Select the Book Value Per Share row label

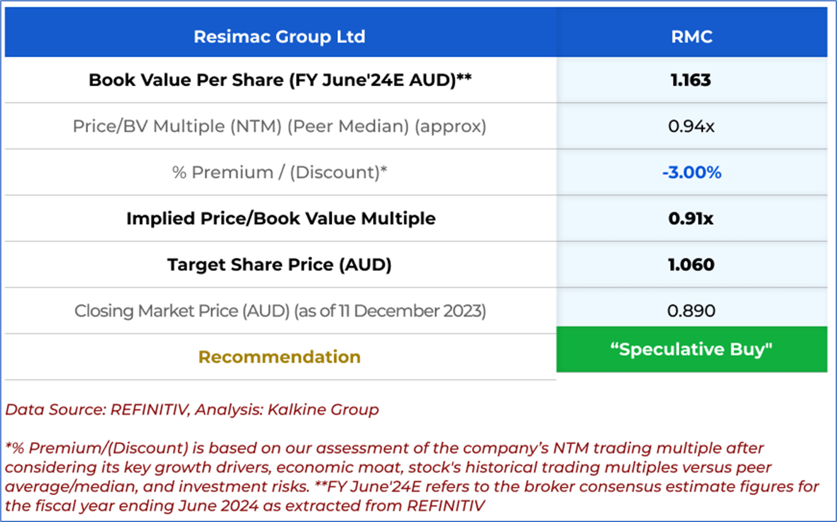pos(279,80)
